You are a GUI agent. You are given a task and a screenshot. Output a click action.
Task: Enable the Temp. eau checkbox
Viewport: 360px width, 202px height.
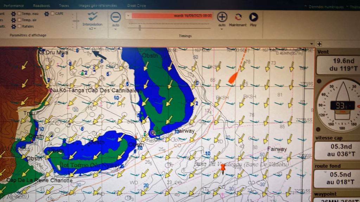coord(20,14)
